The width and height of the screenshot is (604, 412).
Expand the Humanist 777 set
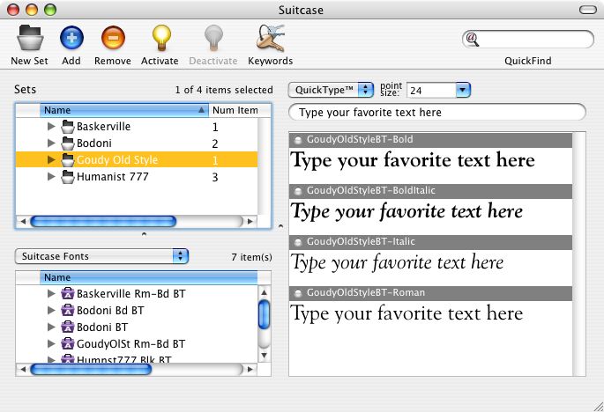point(51,177)
